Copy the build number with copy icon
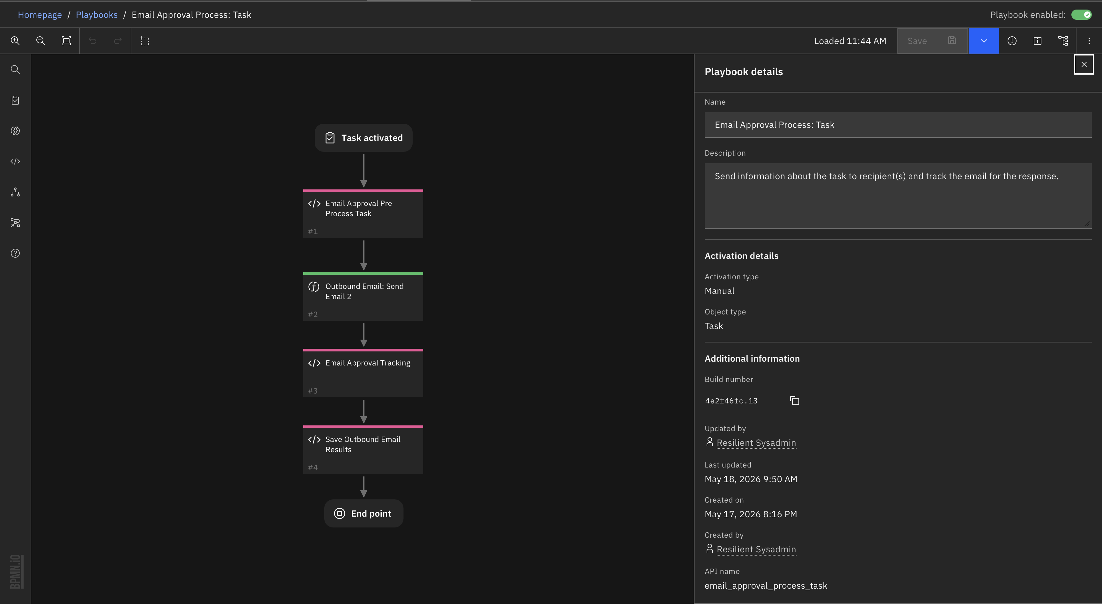The width and height of the screenshot is (1102, 604). [x=794, y=401]
